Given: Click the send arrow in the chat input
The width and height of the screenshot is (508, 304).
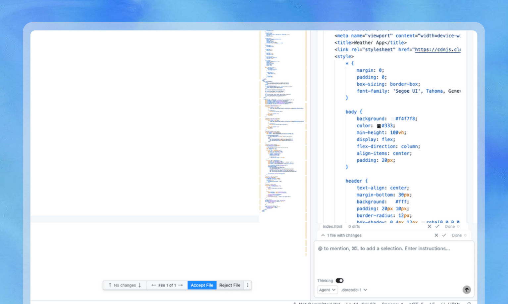Looking at the screenshot, I should 466,289.
